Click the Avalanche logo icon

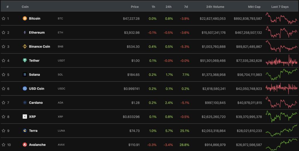point(25,145)
